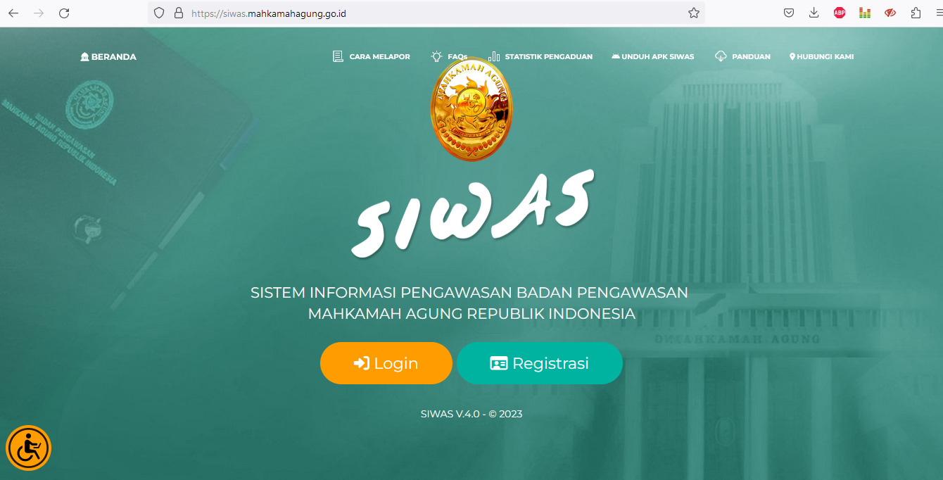Select Unduh APK SIWAS link

(653, 56)
